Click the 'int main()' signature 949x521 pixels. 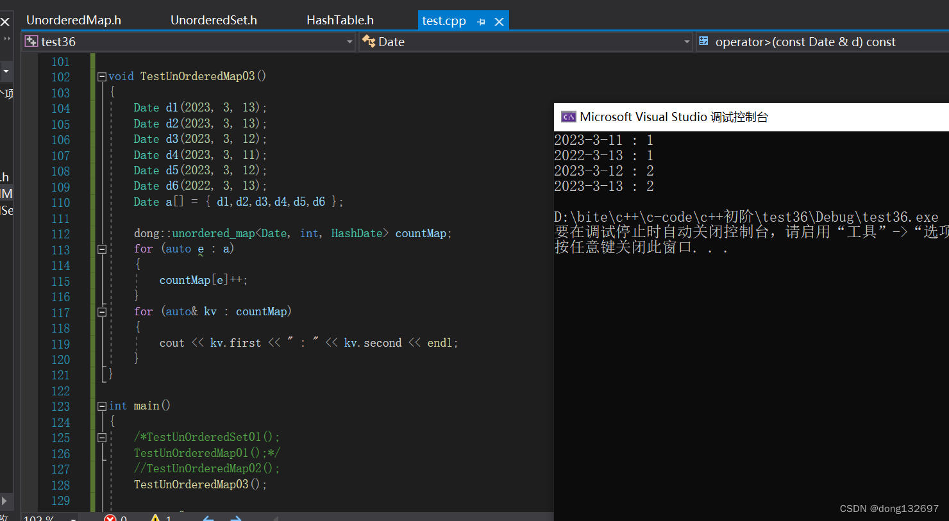(x=140, y=406)
